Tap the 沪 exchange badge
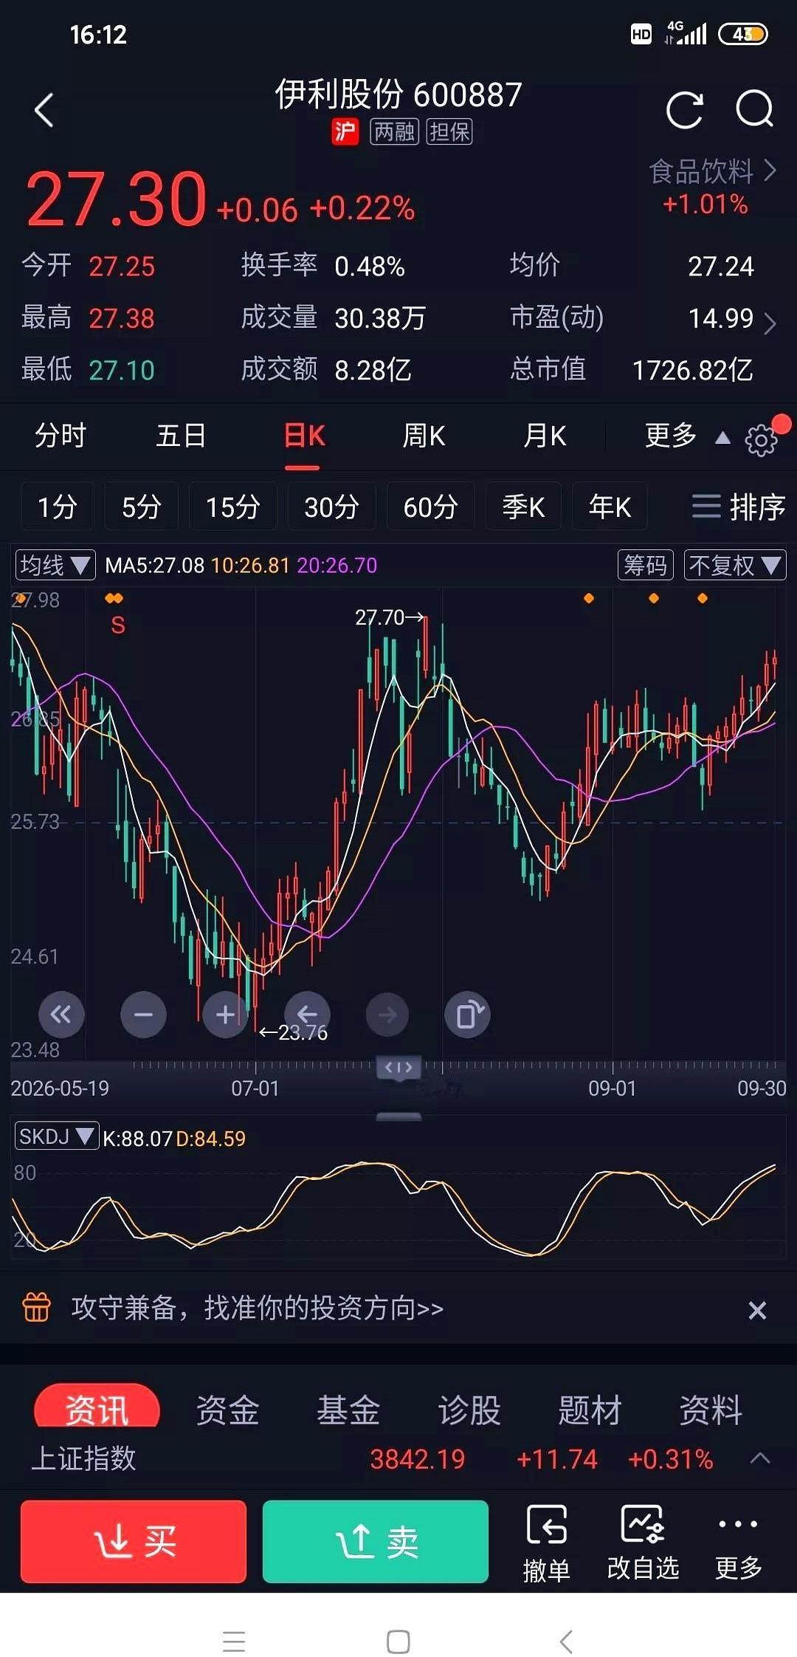The height and width of the screenshot is (1657, 797). click(345, 131)
